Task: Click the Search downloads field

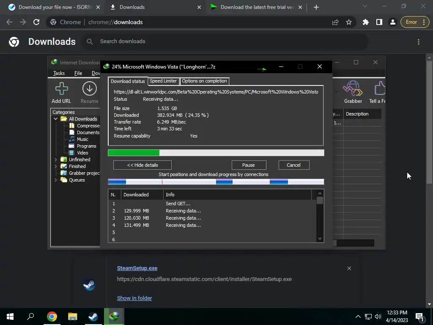Action: (x=226, y=41)
